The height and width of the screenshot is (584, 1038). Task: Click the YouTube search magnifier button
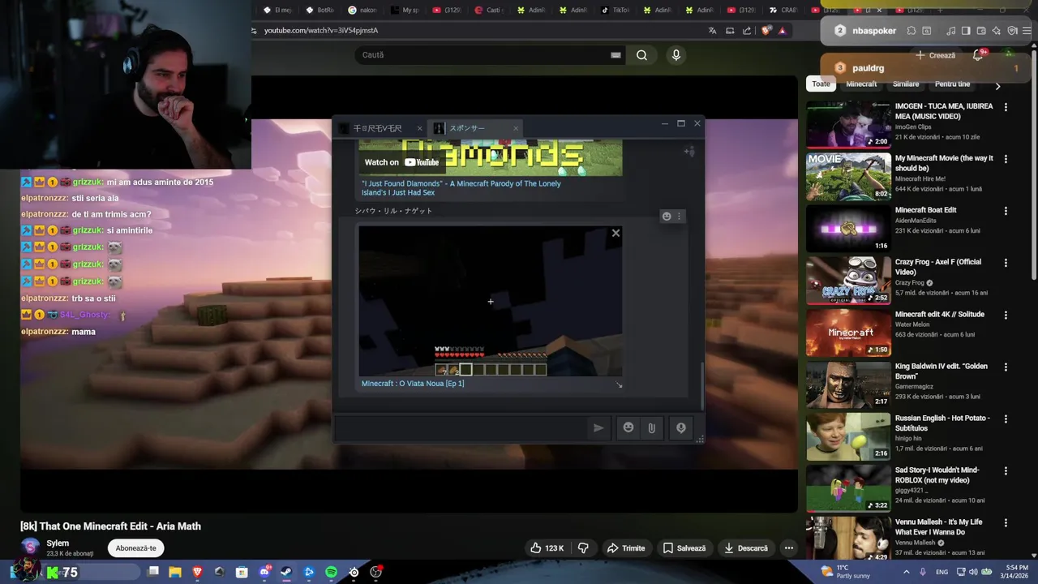(641, 55)
